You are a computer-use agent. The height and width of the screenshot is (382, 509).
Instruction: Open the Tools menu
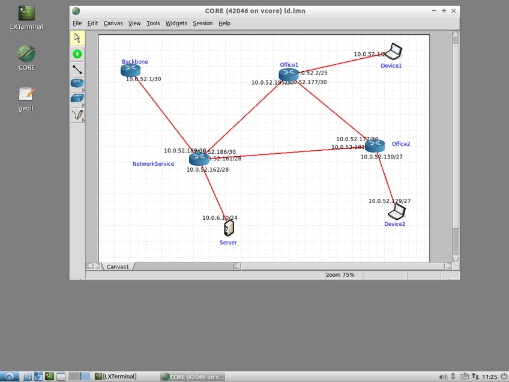coord(153,23)
